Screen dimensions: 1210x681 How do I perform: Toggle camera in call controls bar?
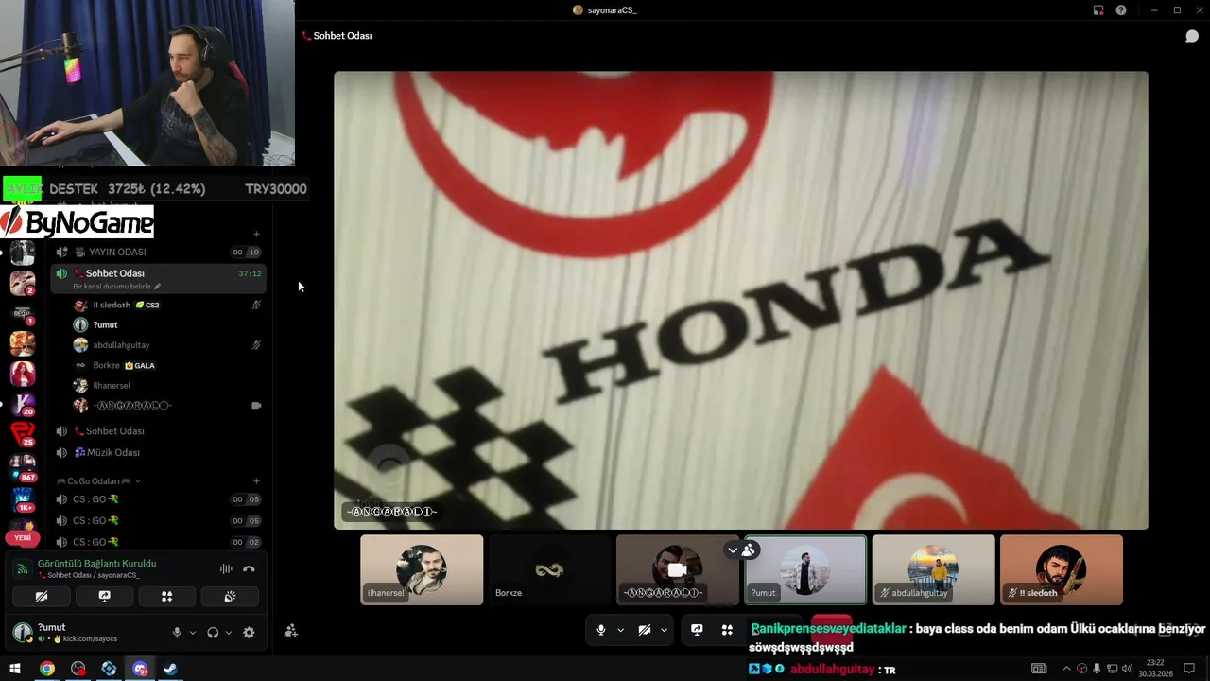(x=644, y=630)
